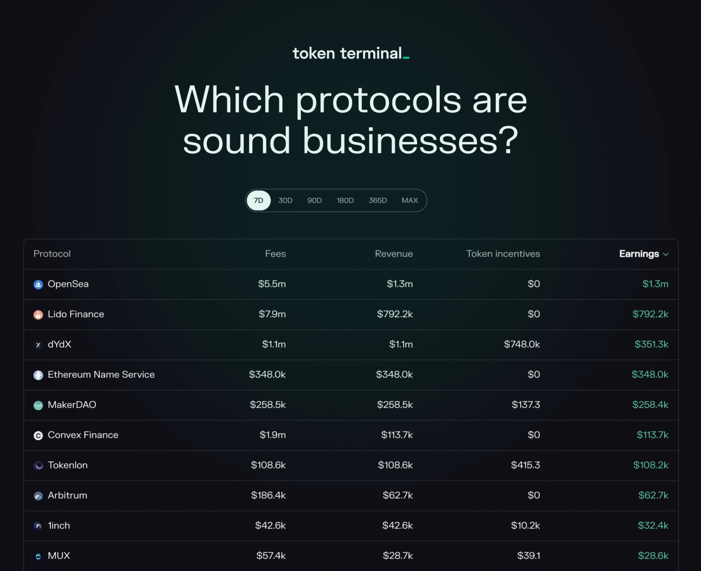
Task: Select the 365D tab option
Action: tap(377, 200)
